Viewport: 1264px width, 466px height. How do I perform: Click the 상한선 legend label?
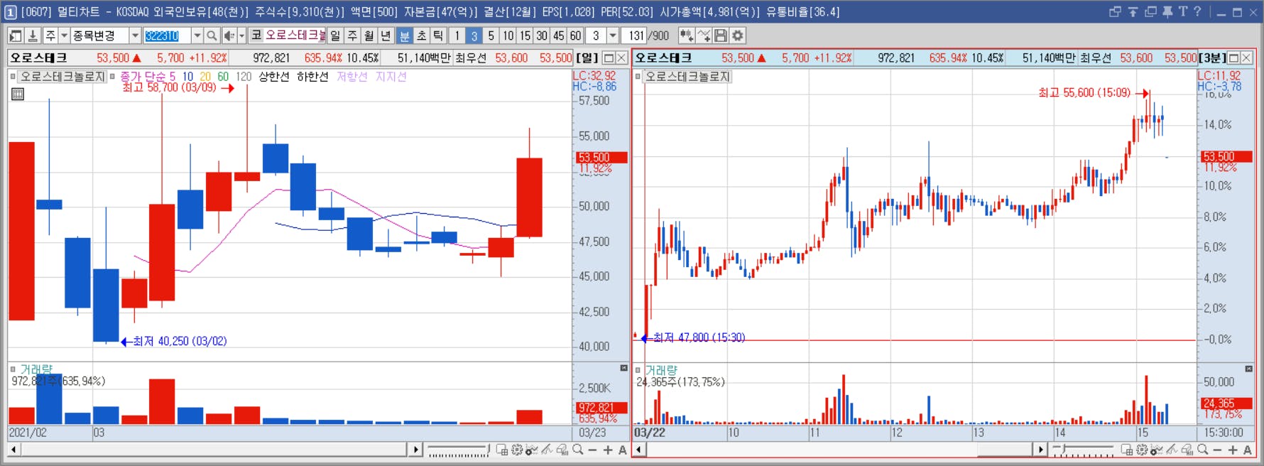(273, 77)
